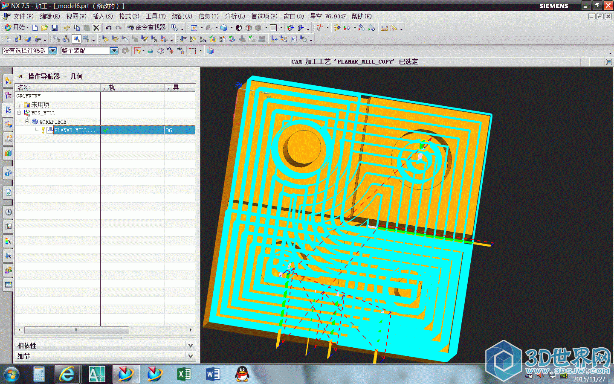
Task: Click the WCS orientation axes icon
Action: point(320,28)
